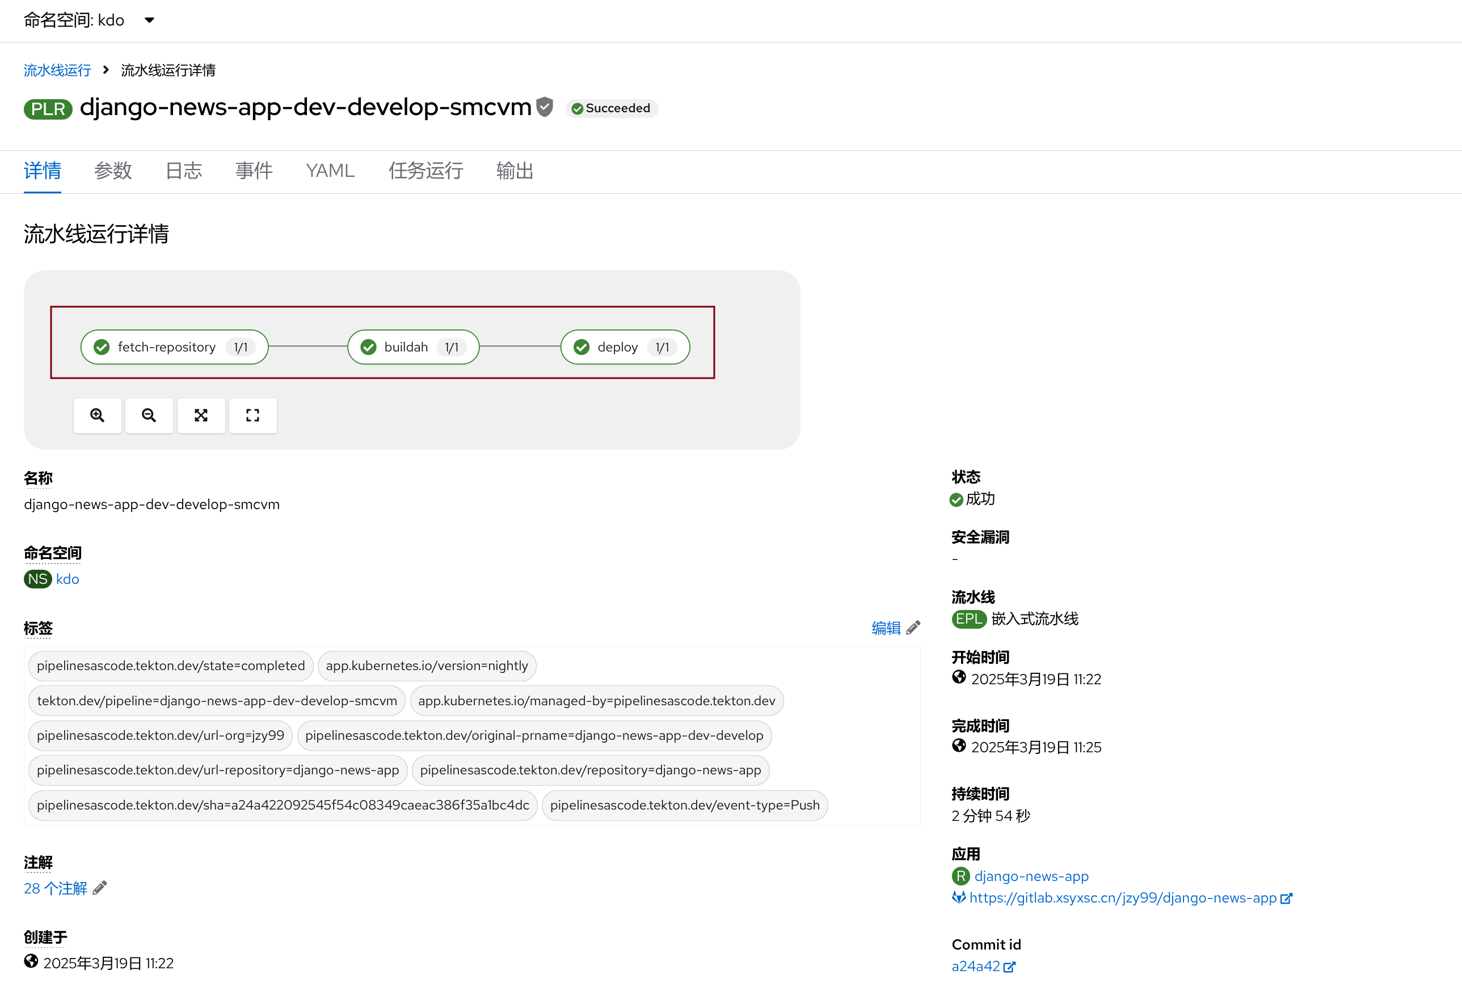The image size is (1462, 1000).
Task: Open the YAML tab
Action: pyautogui.click(x=330, y=171)
